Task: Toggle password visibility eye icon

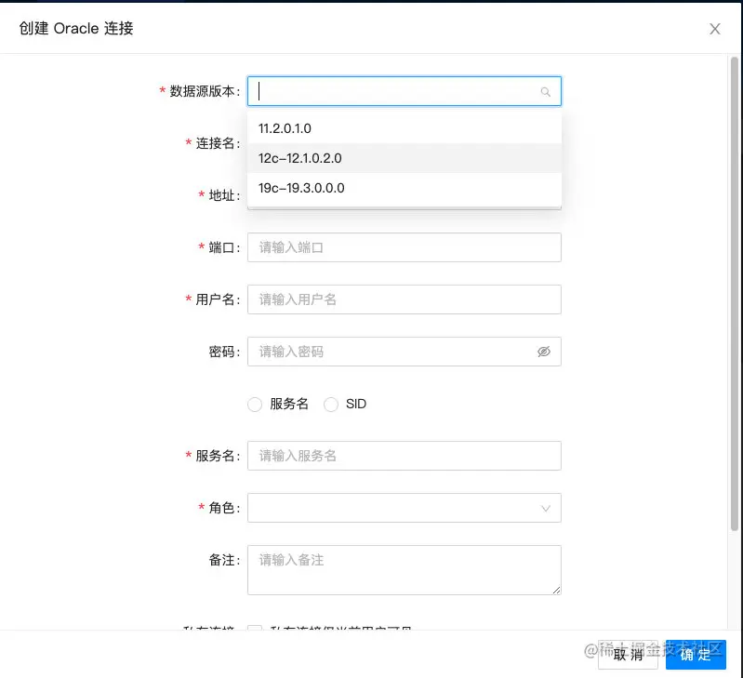Action: coord(543,352)
